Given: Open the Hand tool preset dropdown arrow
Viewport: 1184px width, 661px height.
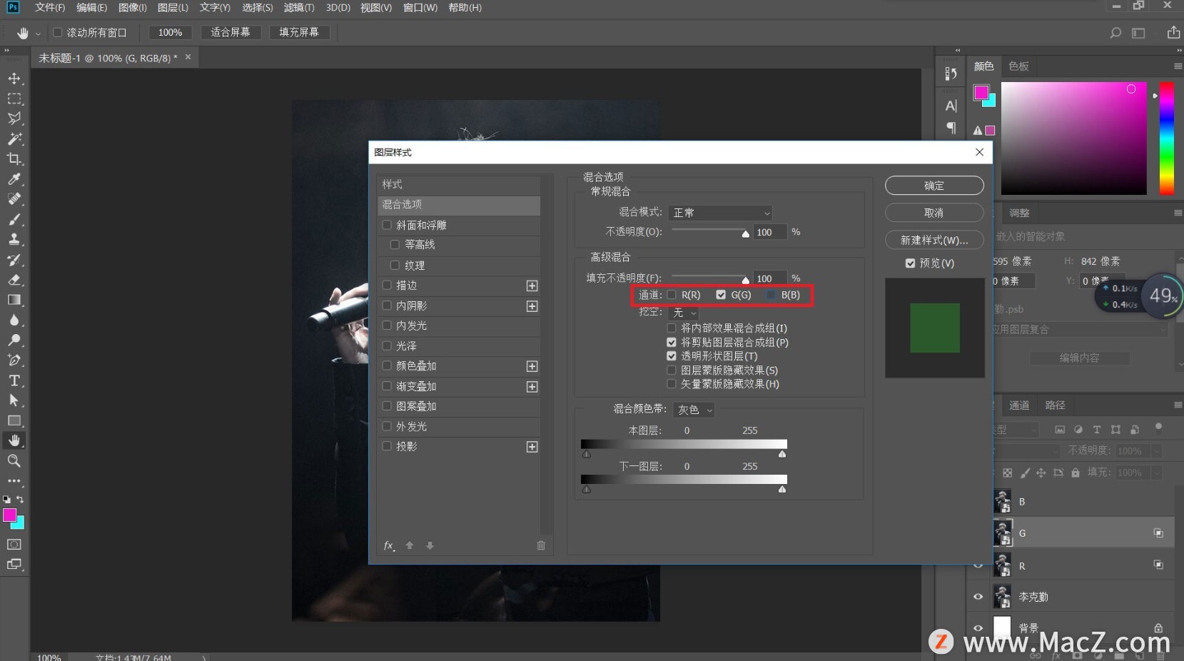Looking at the screenshot, I should click(39, 34).
